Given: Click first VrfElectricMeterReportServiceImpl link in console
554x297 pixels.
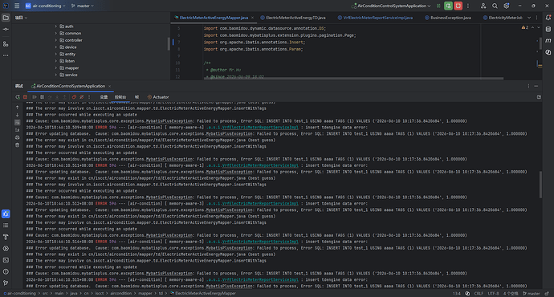Looking at the screenshot, I should coord(260,127).
